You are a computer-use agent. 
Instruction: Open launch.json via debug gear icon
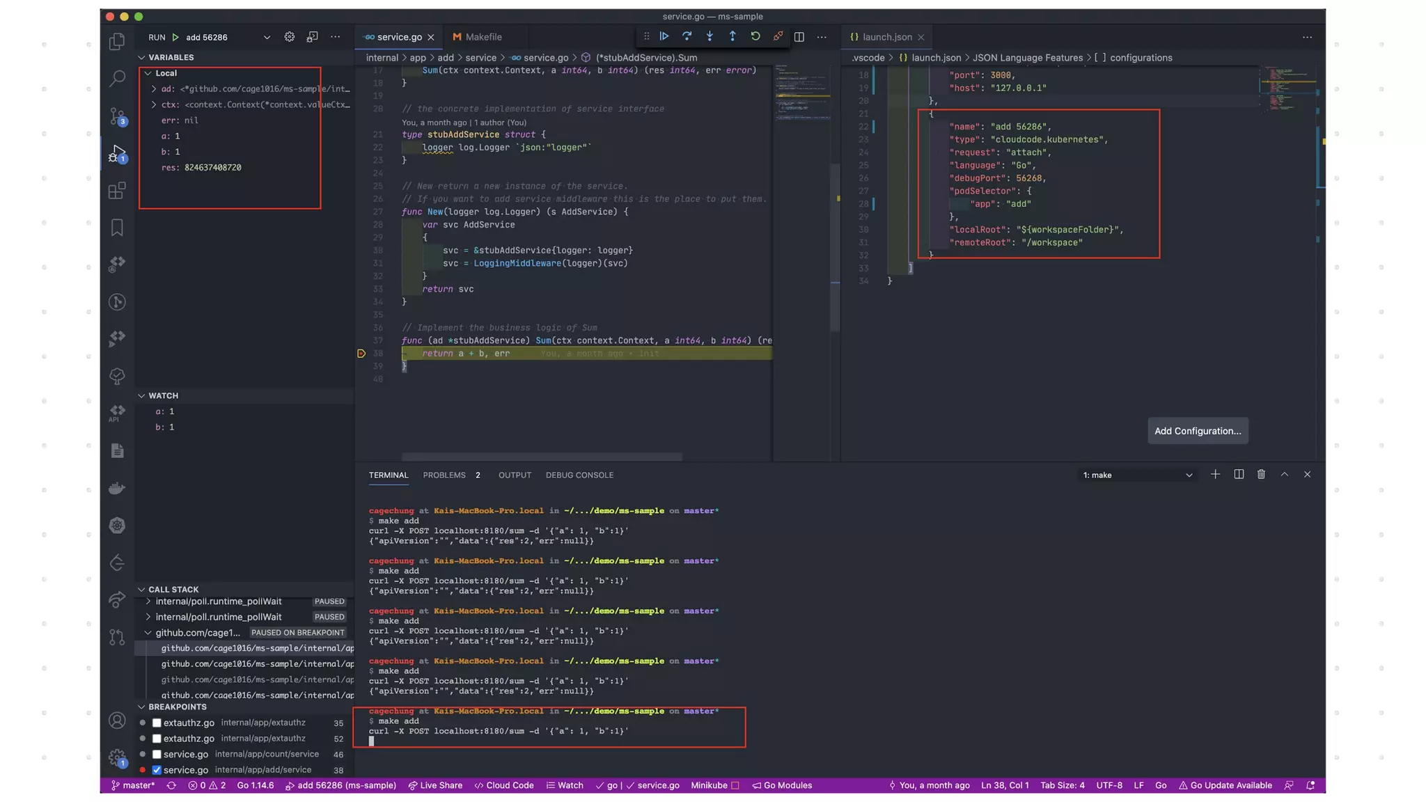tap(289, 37)
